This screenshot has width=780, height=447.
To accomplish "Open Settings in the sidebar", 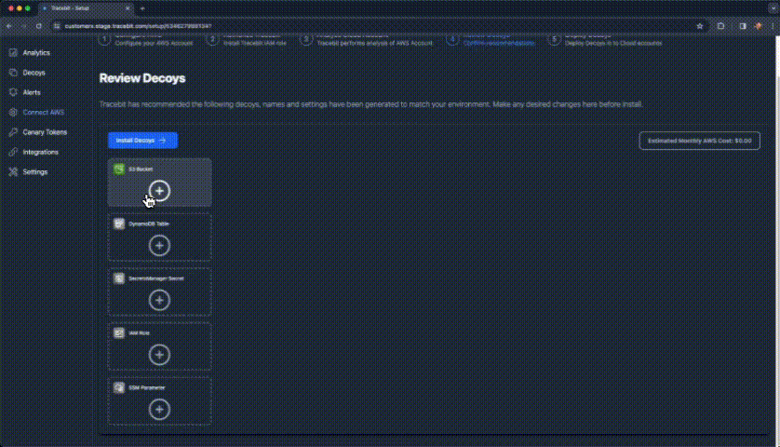I will click(x=28, y=172).
